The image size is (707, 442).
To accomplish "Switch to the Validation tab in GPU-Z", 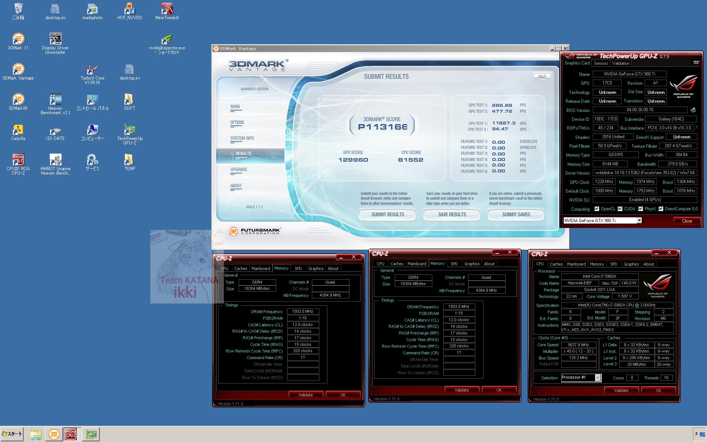I will tap(621, 63).
